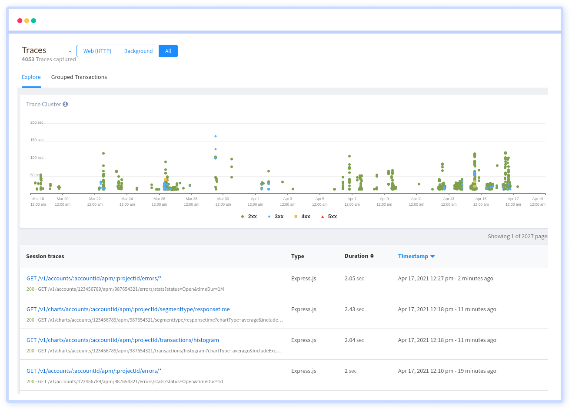Click the All traces filter button
This screenshot has width=572, height=411.
[168, 51]
